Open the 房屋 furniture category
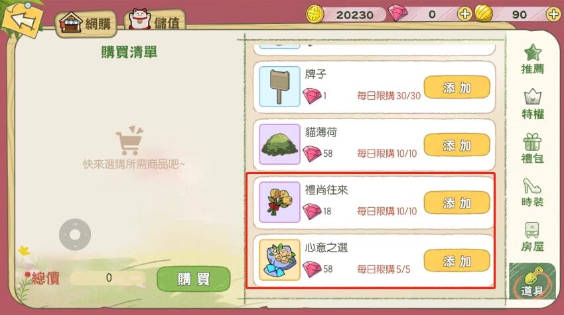 point(533,237)
